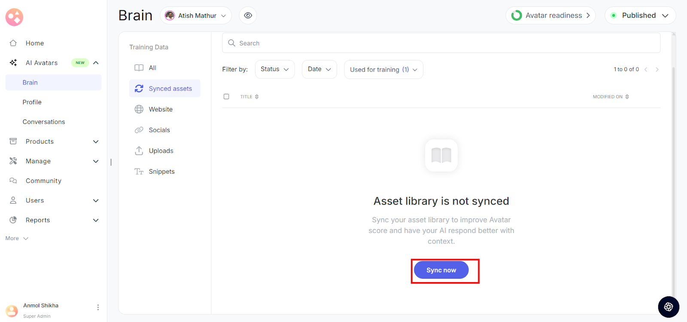Open the Status filter dropdown
The height and width of the screenshot is (322, 687).
pyautogui.click(x=275, y=69)
